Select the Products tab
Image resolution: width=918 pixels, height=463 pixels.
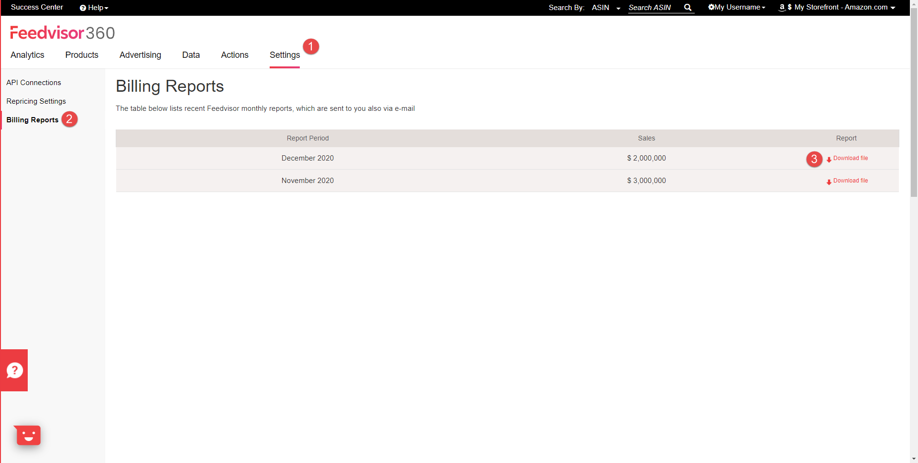pos(82,55)
